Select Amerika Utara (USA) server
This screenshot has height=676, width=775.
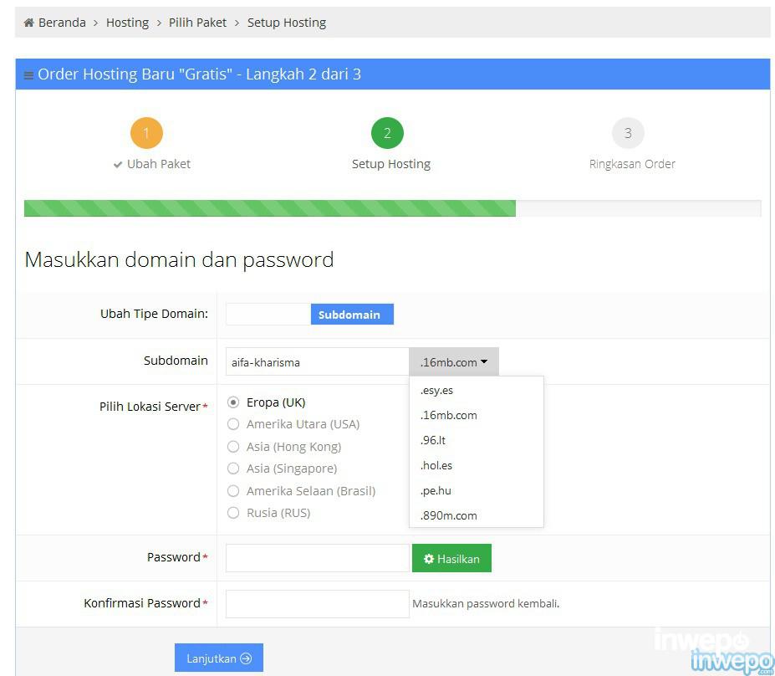[x=233, y=424]
